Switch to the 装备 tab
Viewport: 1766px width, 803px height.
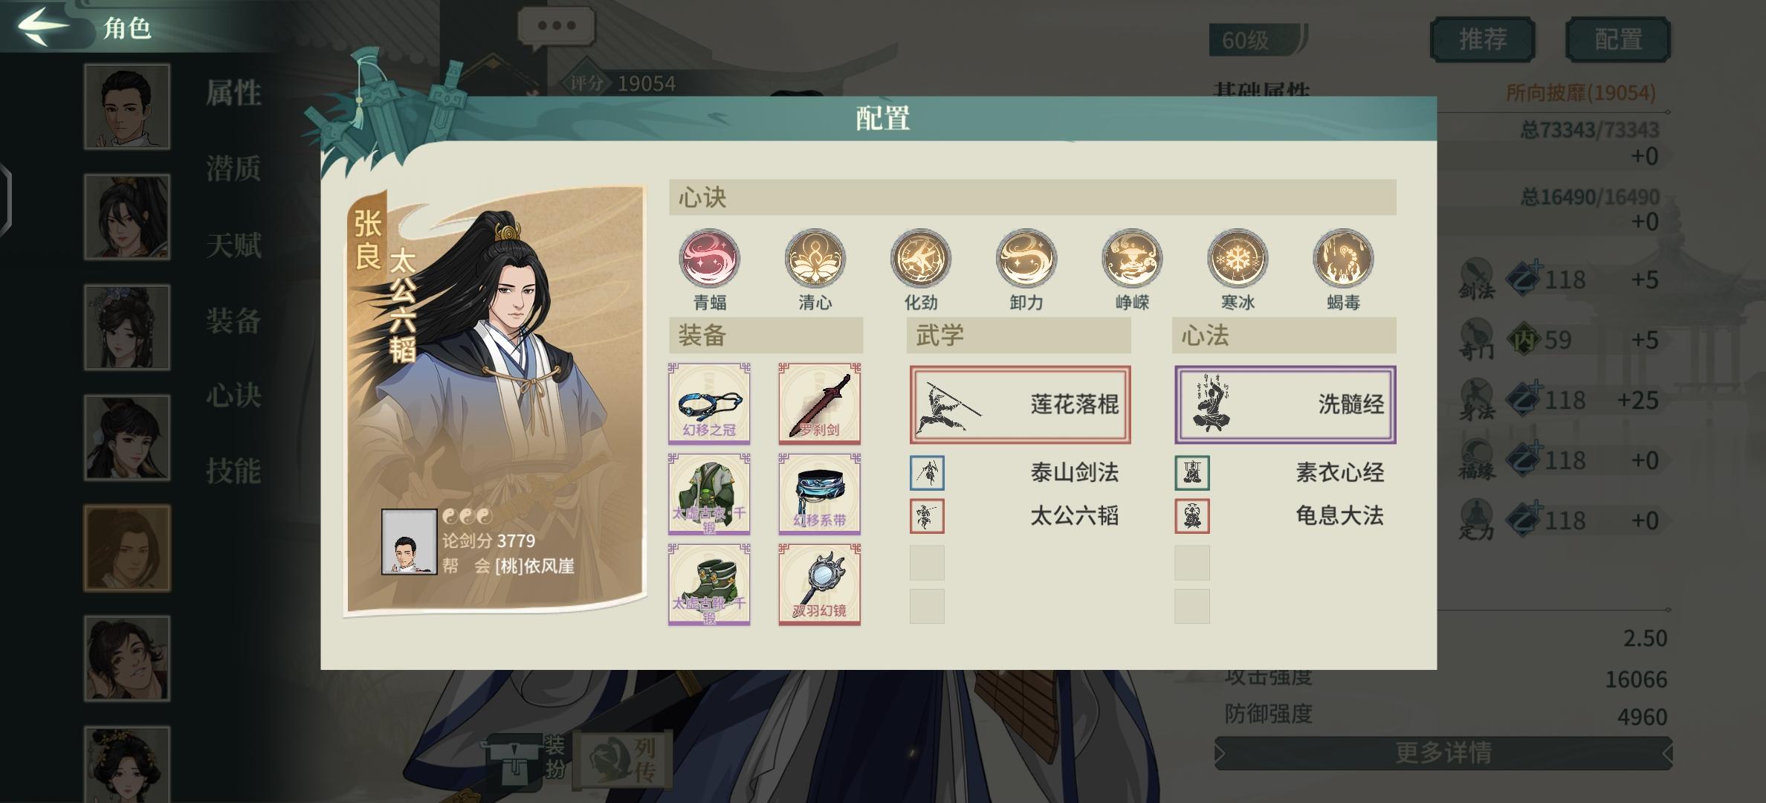233,321
